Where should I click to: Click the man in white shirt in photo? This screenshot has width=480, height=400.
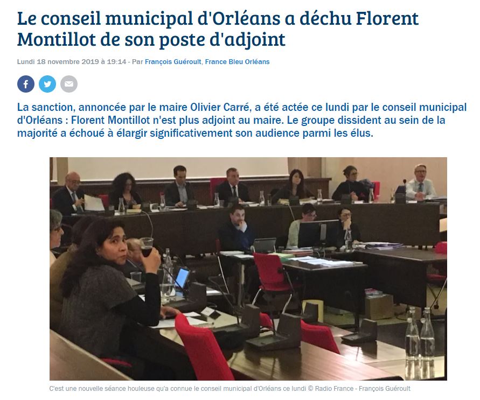click(x=420, y=183)
